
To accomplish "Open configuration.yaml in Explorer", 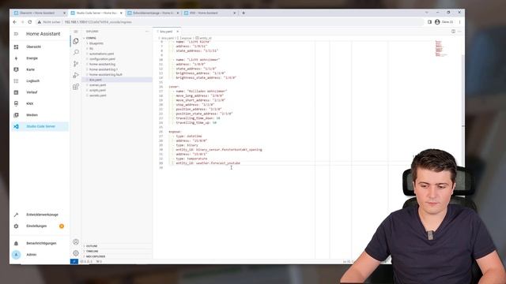I will pos(102,59).
